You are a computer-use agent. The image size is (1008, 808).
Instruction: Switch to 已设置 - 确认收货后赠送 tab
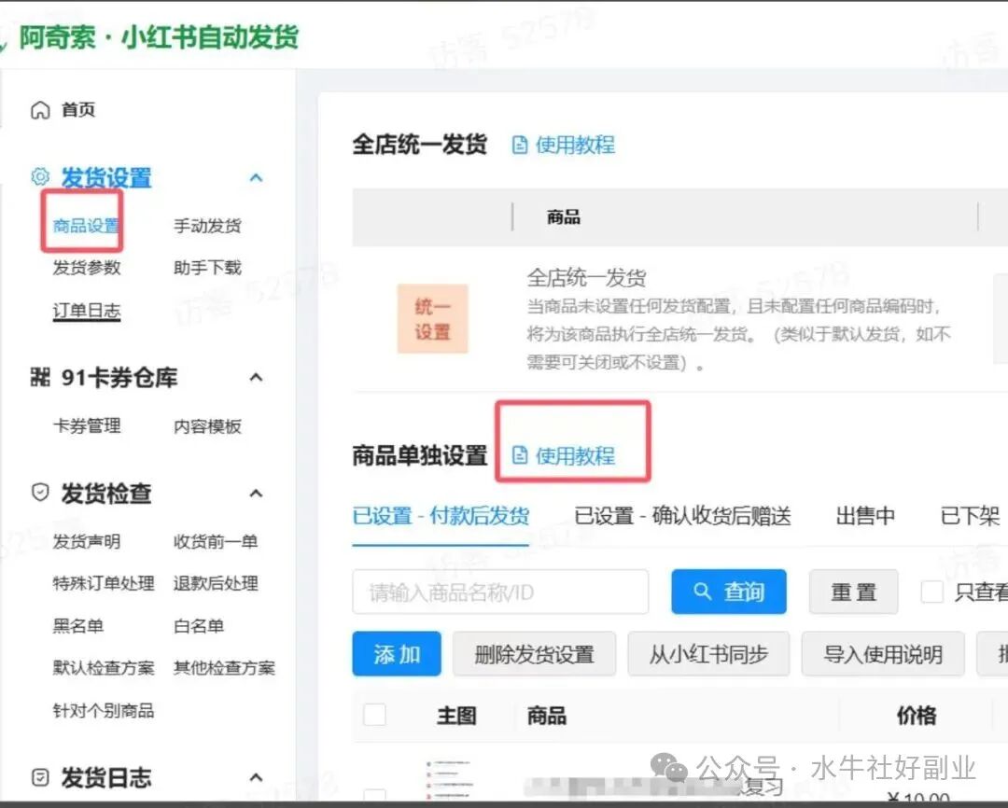(682, 516)
